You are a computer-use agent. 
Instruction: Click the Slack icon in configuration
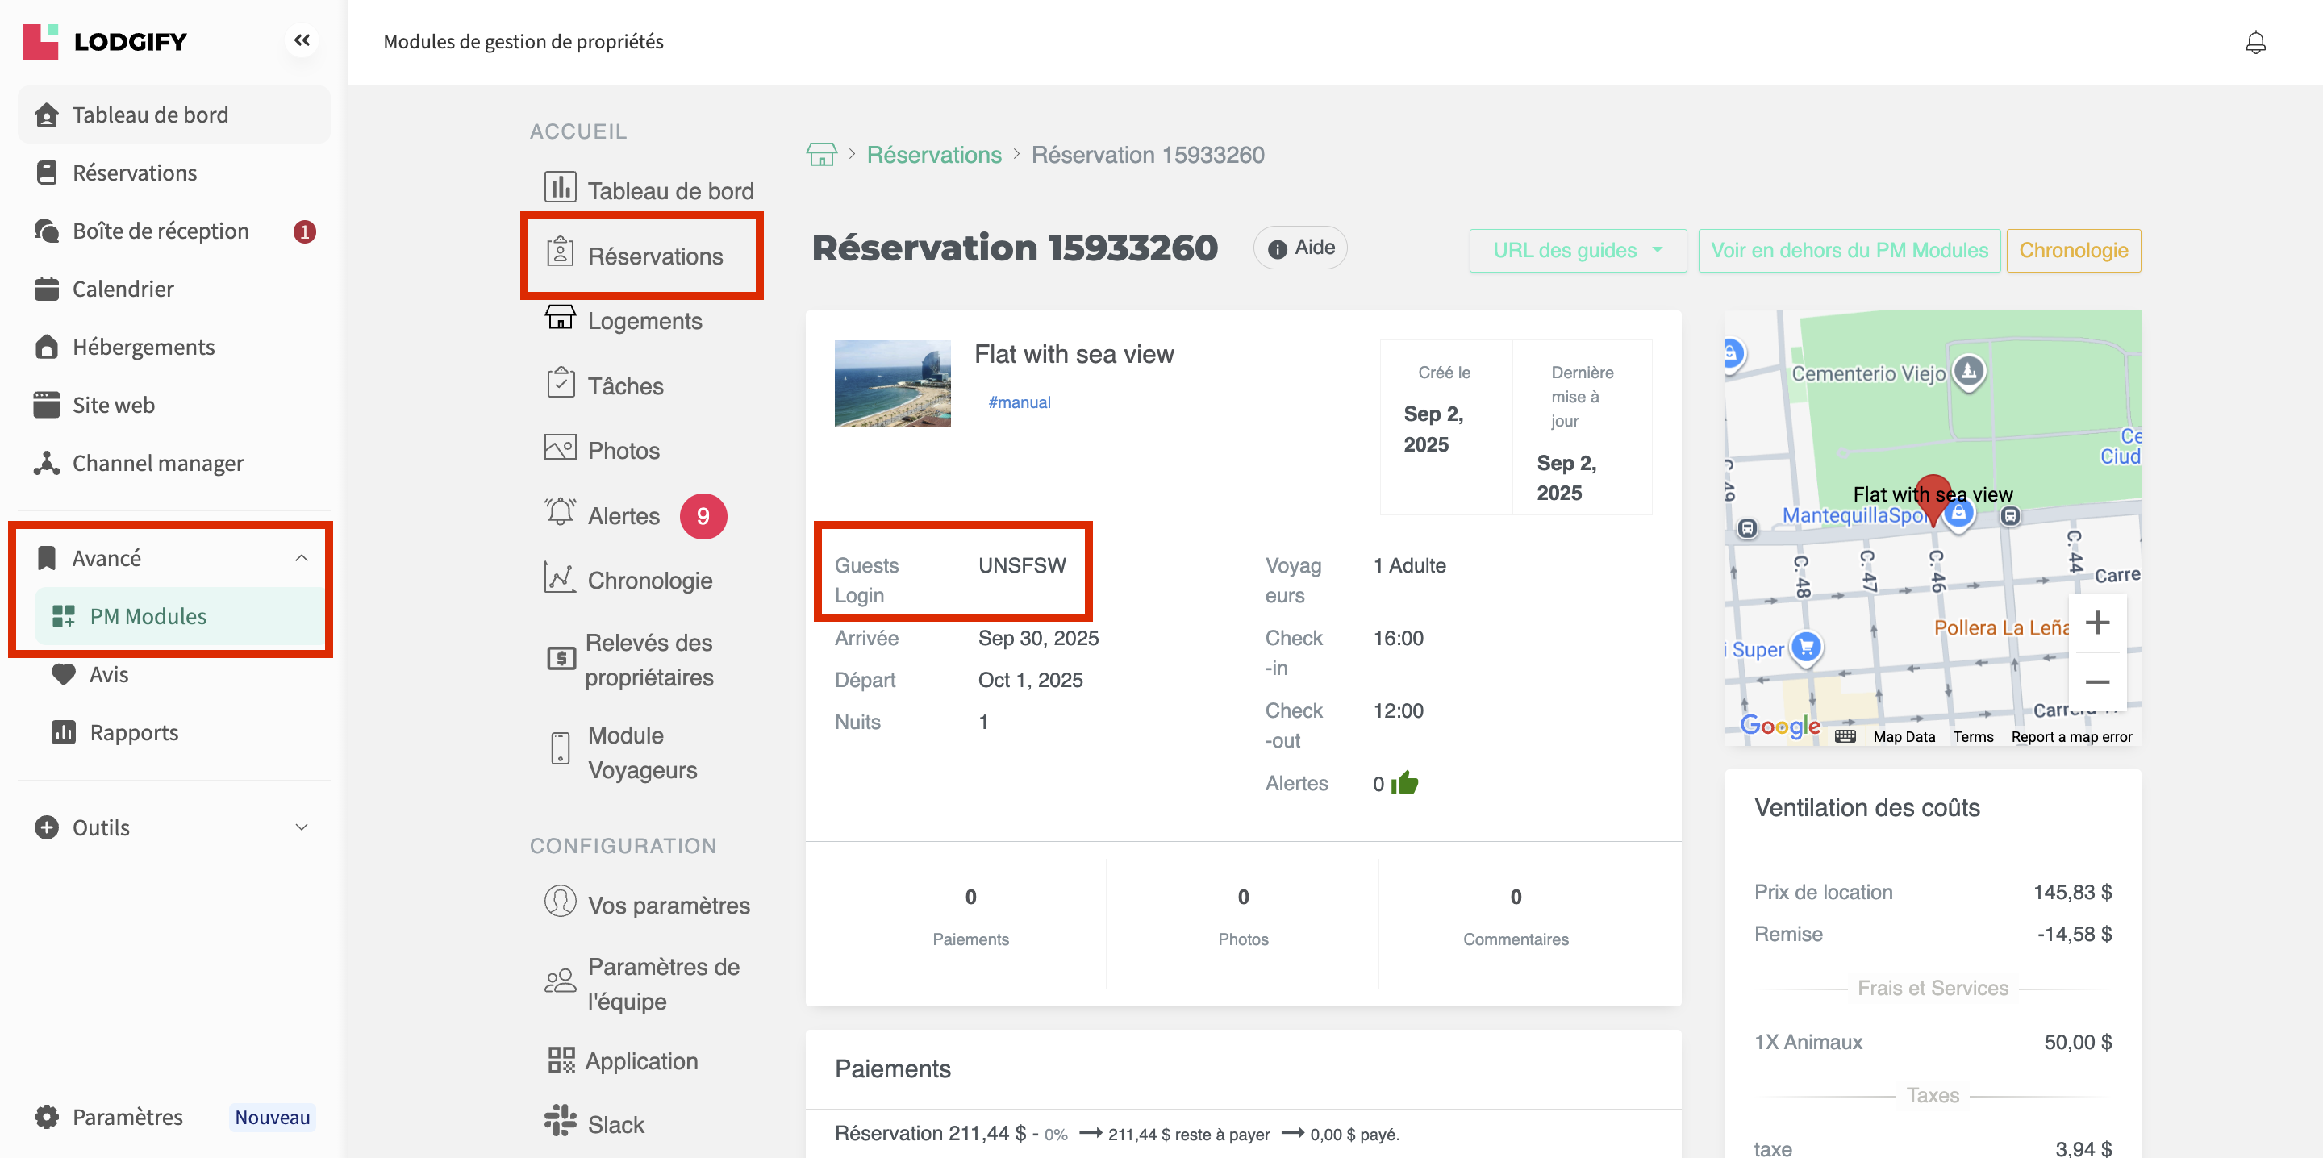coord(560,1121)
